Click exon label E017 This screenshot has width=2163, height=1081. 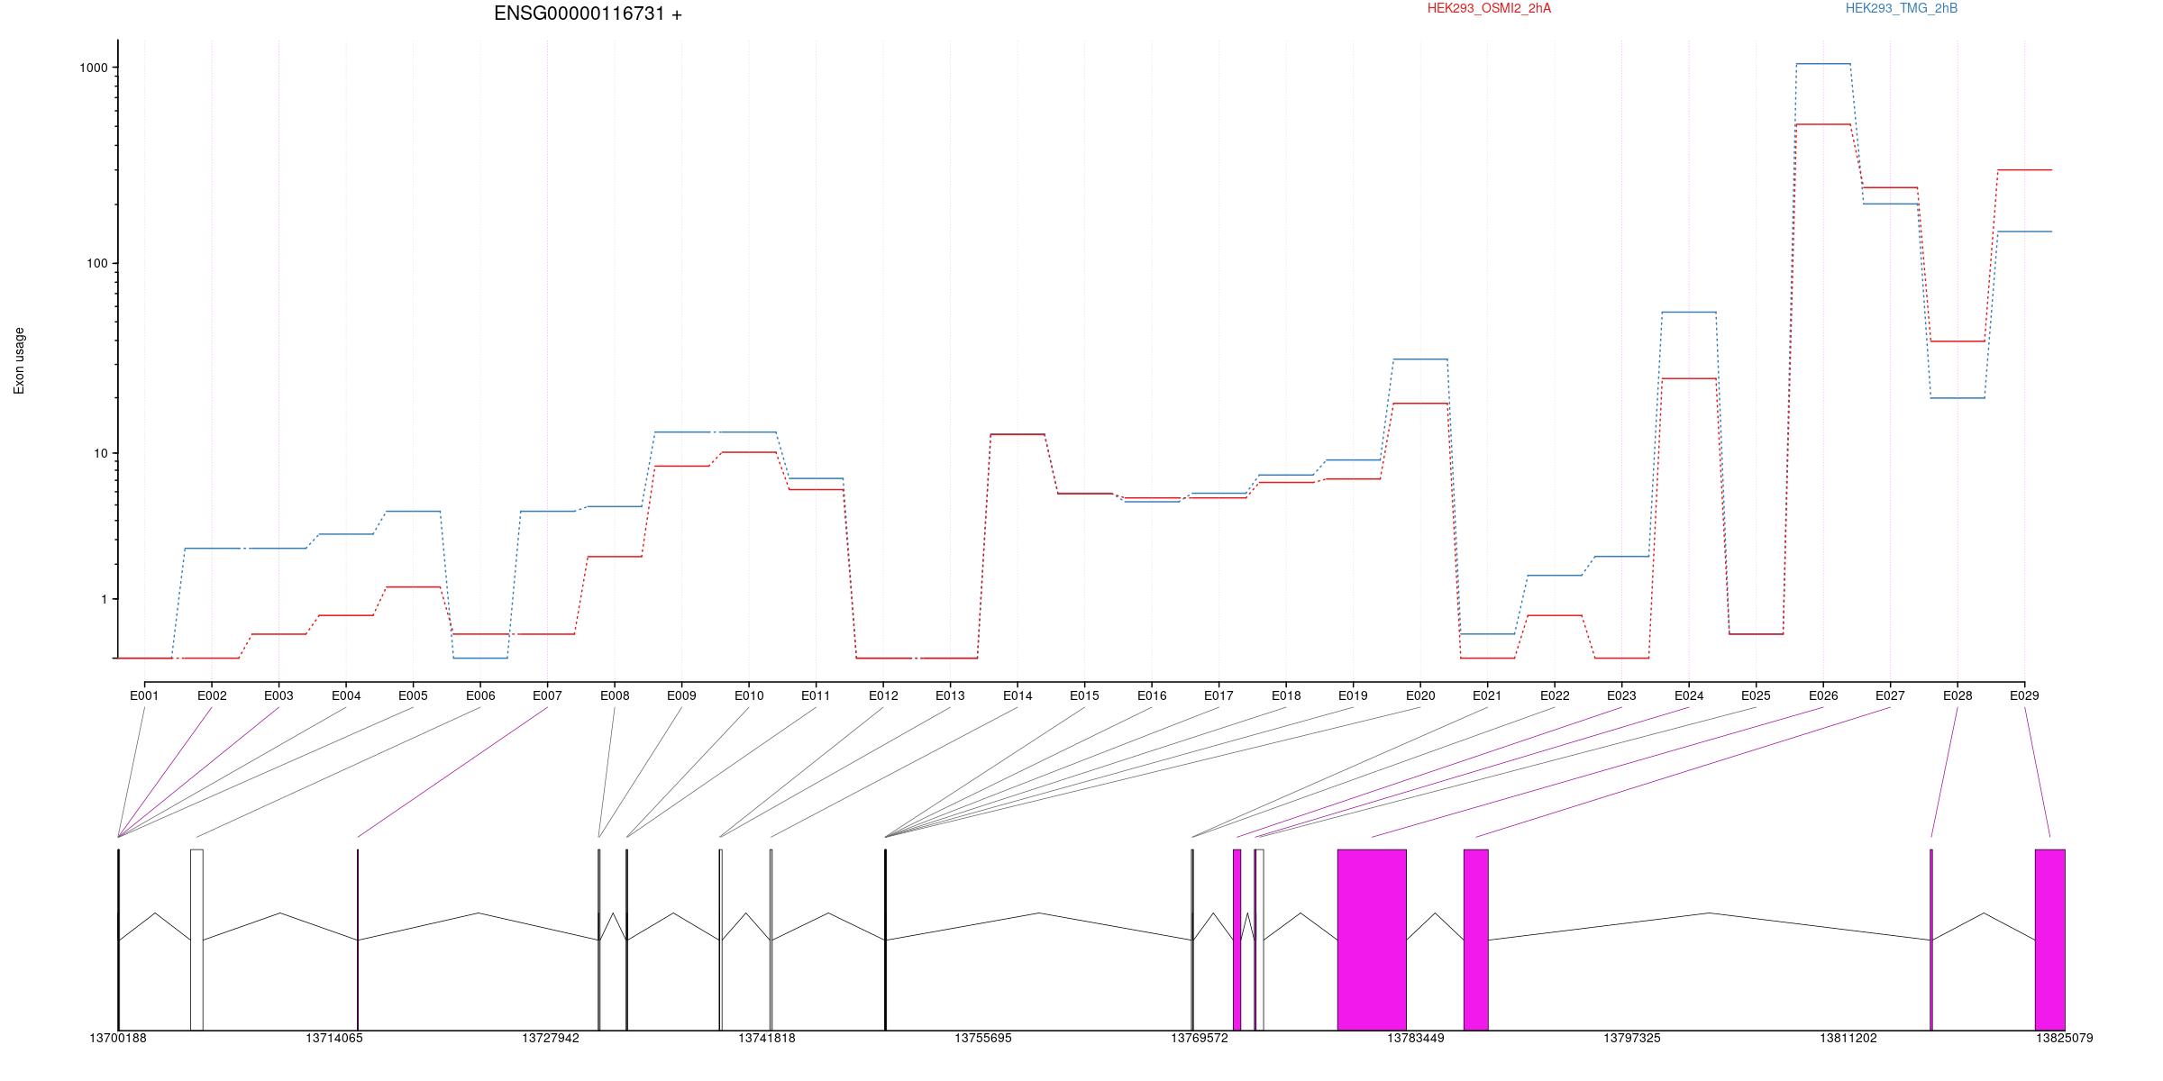click(x=1218, y=695)
